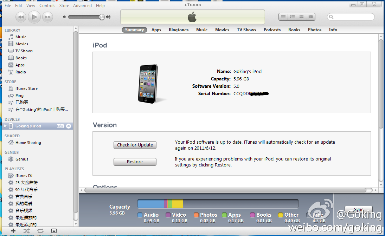
Task: Skip forward to the next track
Action: pos(47,17)
